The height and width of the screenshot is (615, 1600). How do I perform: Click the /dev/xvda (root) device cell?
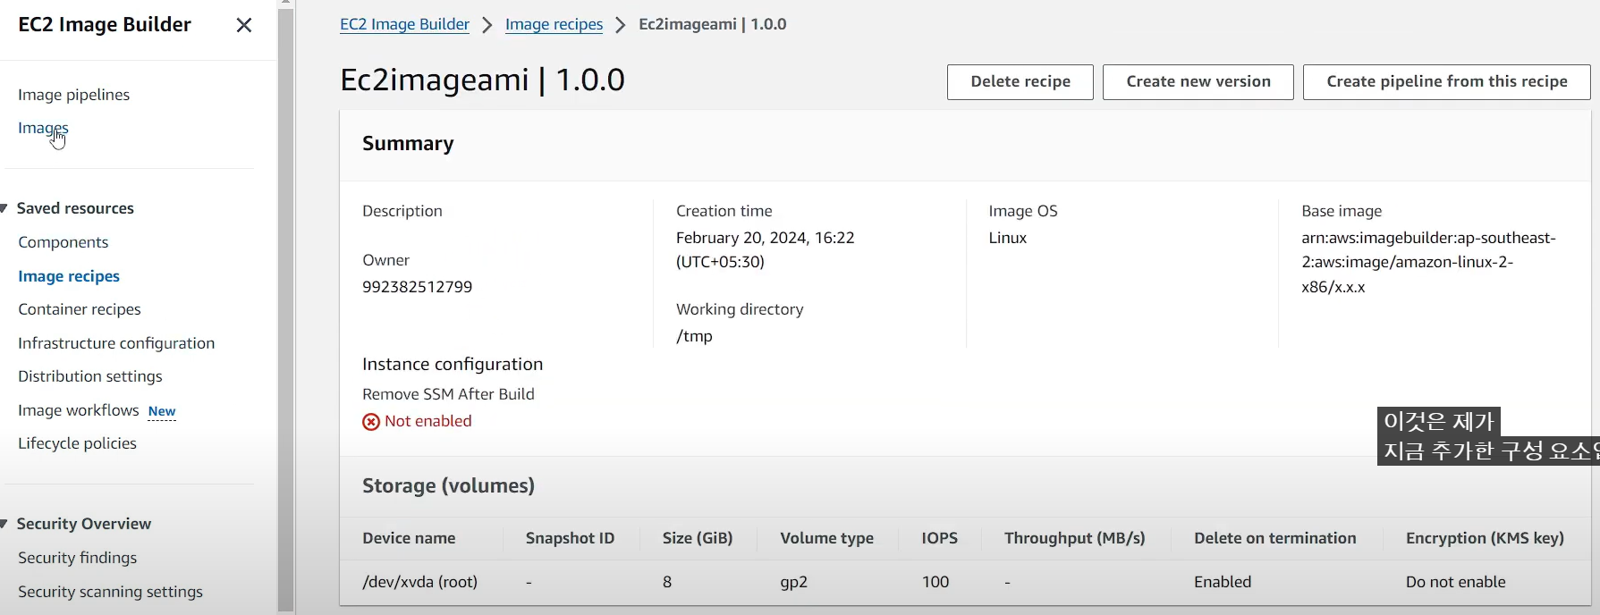[x=420, y=582]
